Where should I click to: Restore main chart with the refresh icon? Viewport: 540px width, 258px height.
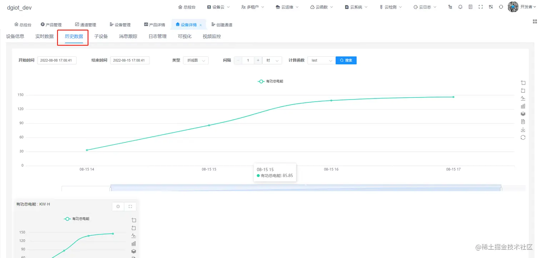tap(523, 137)
